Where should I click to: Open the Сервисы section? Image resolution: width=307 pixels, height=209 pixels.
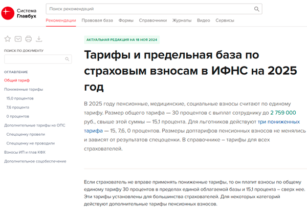pyautogui.click(x=225, y=20)
